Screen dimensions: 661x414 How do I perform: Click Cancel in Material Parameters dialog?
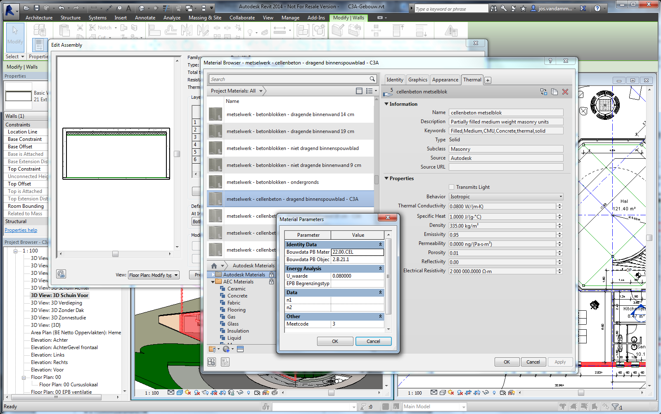(373, 341)
